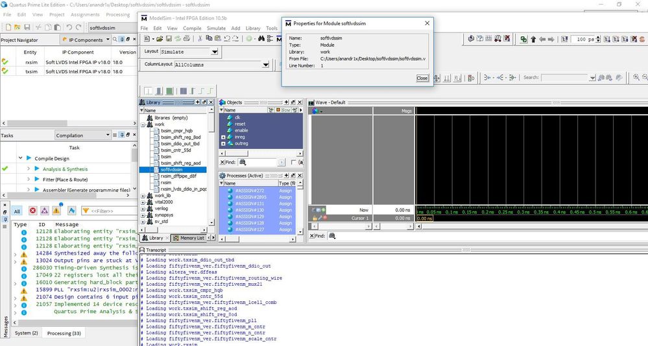The image size is (648, 346).
Task: Expand the outreg signal in Objects
Action: point(223,143)
